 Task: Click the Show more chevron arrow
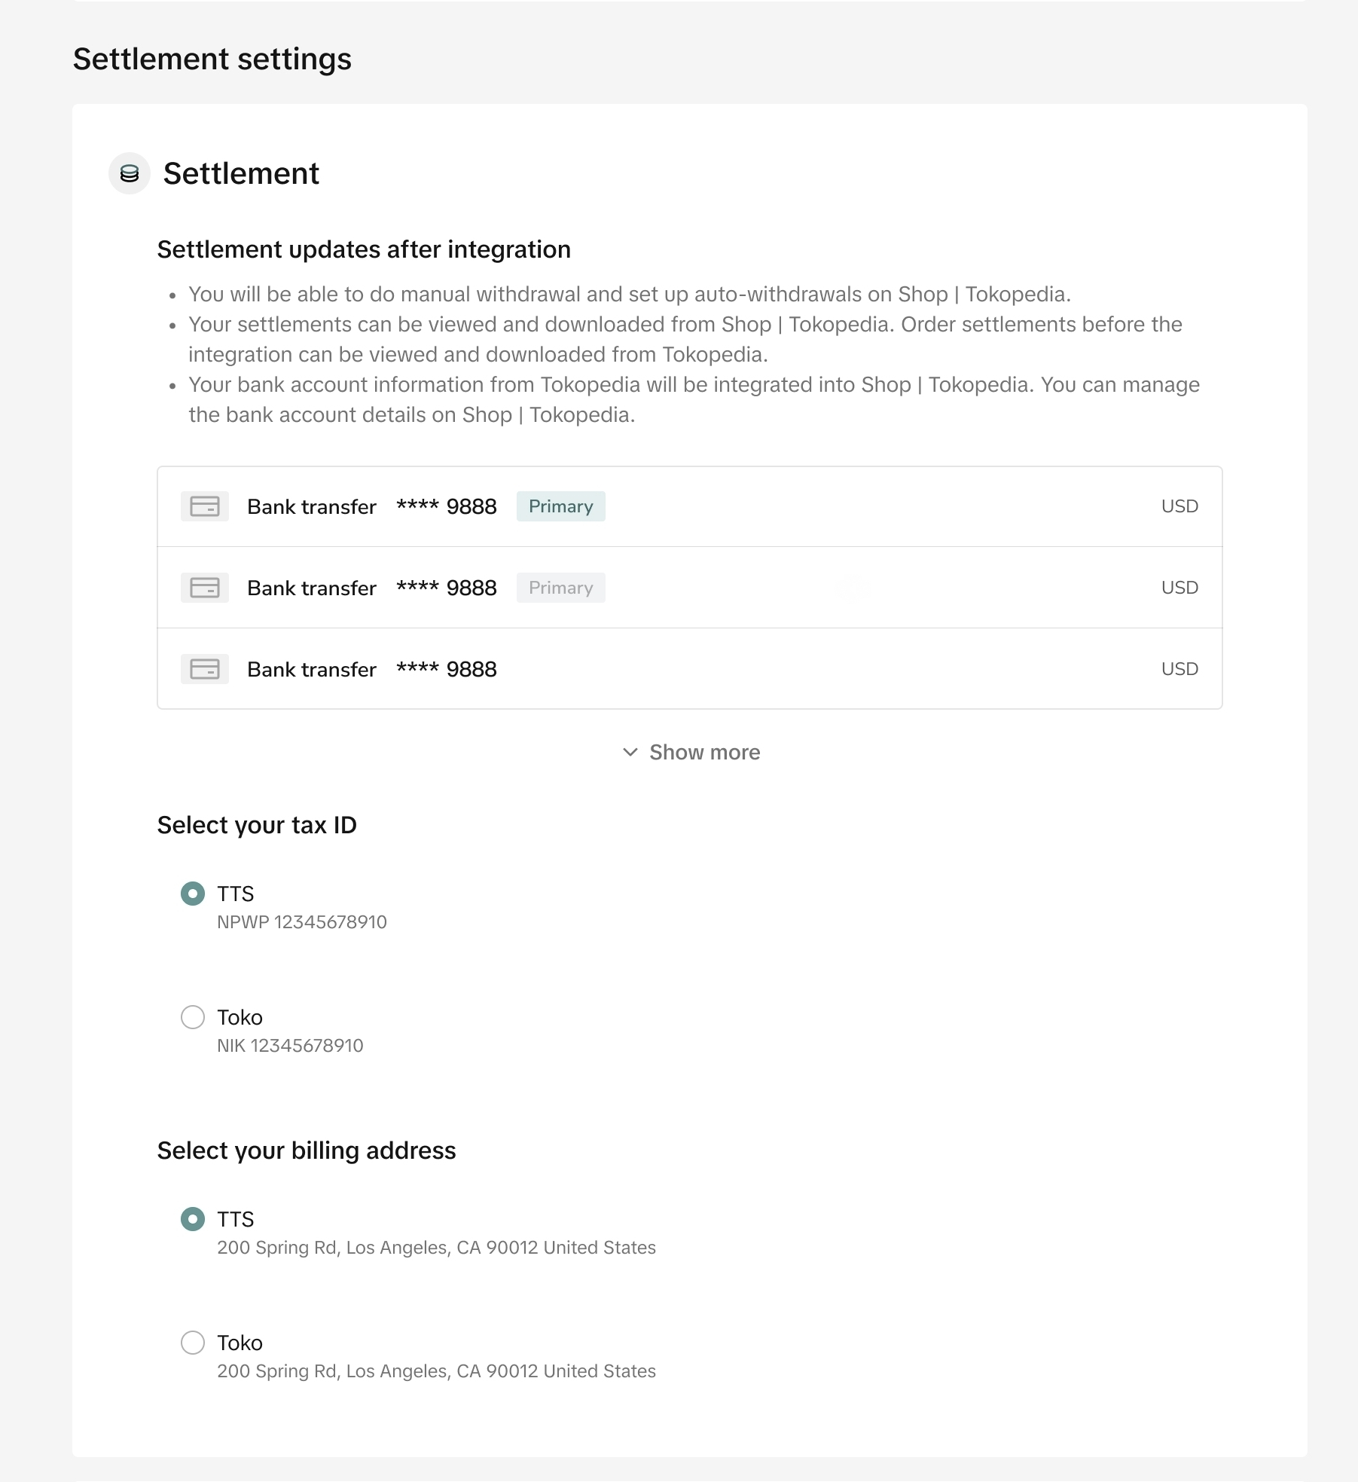coord(630,752)
